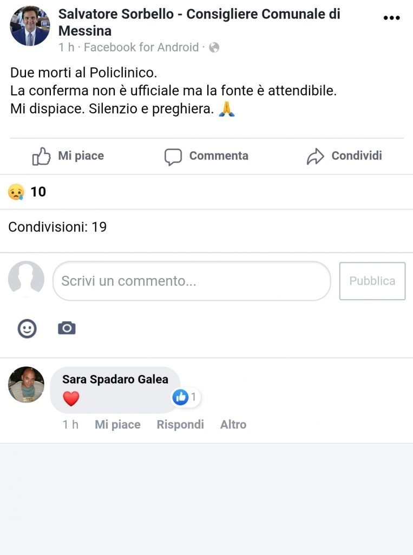Open Salvatore Sorbello's profile picture
The image size is (413, 555).
(30, 26)
